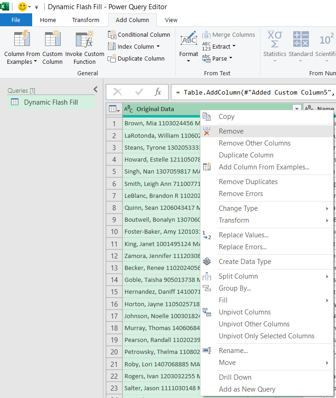336x398 pixels.
Task: Choose Unpivot Columns
Action: click(x=267, y=312)
